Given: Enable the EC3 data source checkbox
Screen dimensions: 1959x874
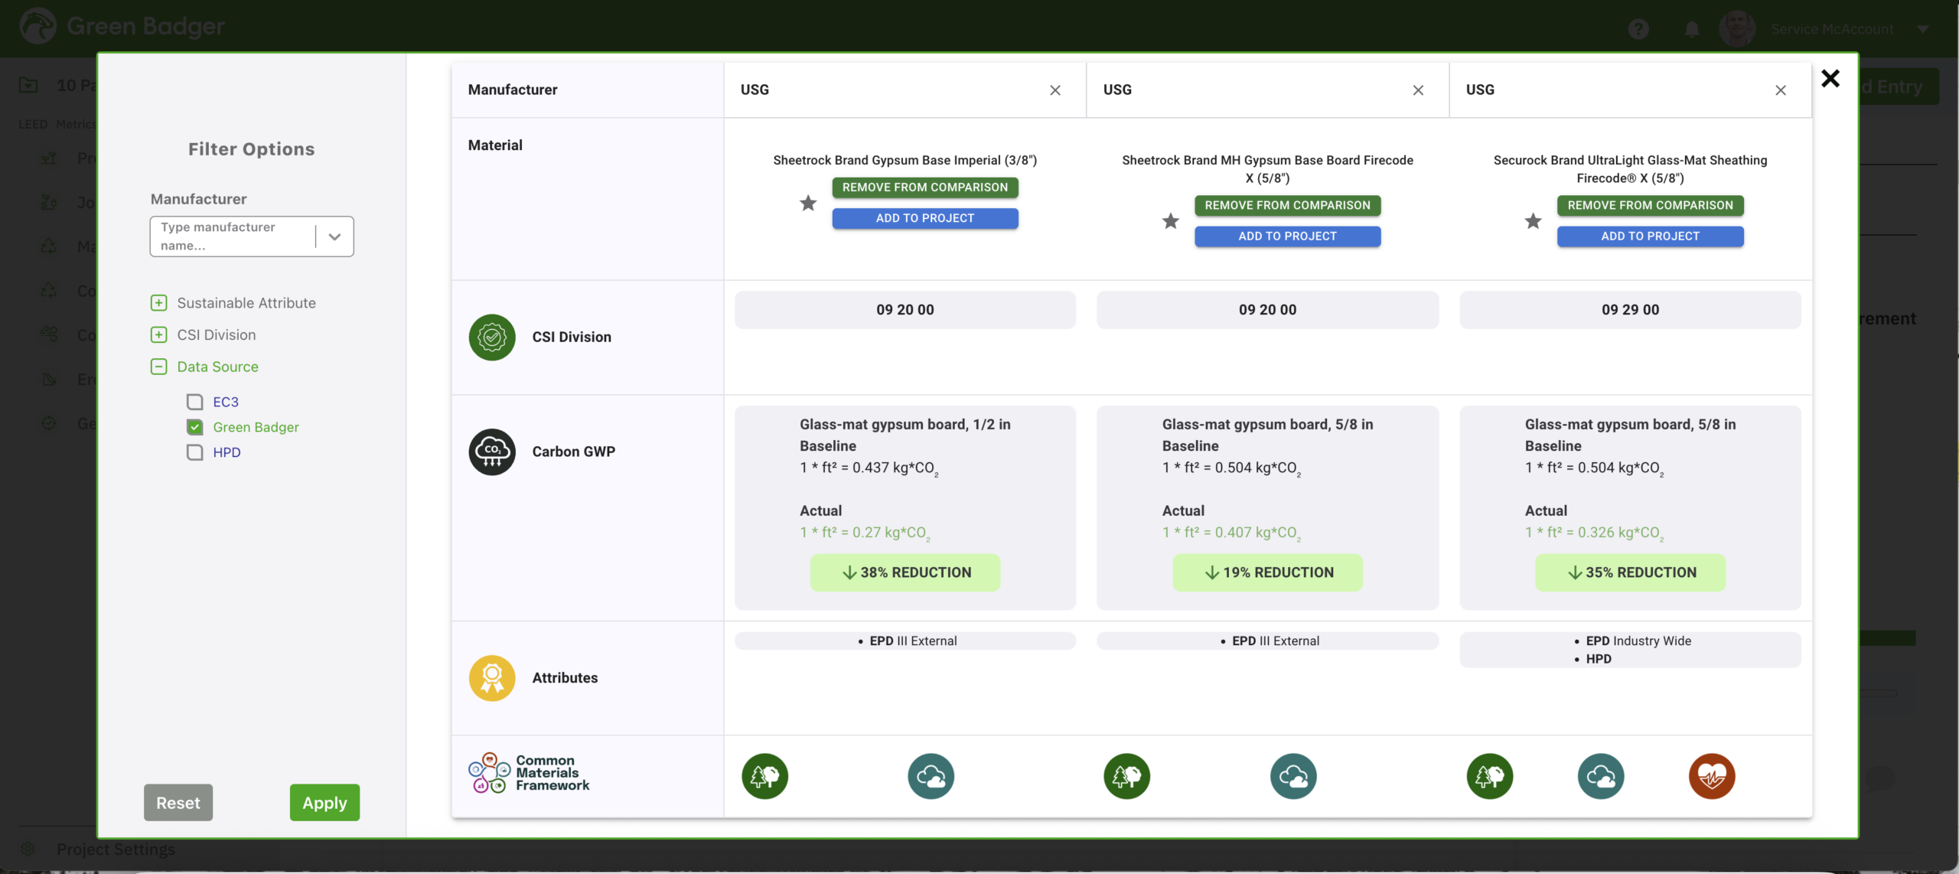Looking at the screenshot, I should click(x=195, y=402).
